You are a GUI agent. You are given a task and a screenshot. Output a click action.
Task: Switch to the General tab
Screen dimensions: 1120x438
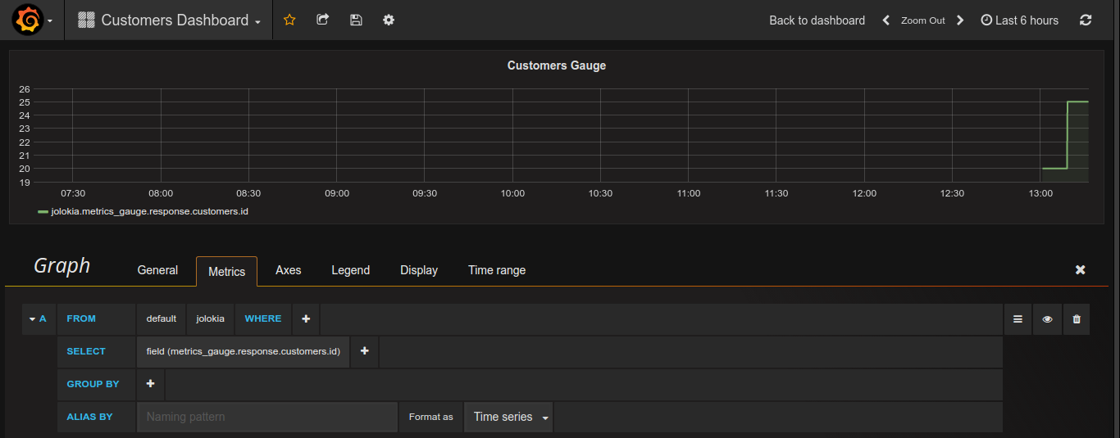click(157, 270)
